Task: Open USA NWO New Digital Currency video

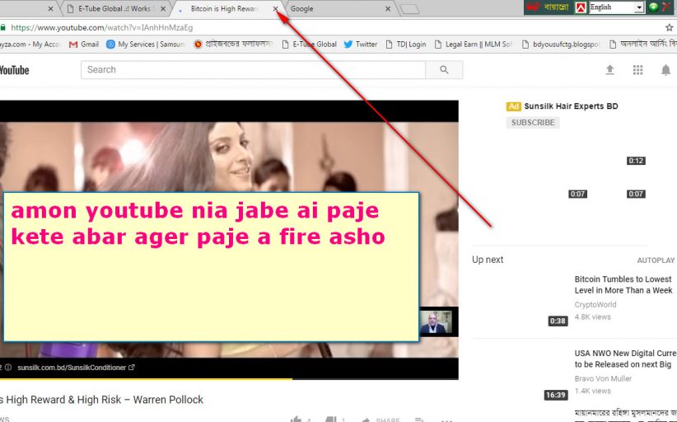Action: 623,359
